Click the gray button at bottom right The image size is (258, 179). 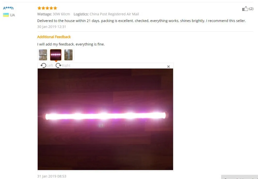240,177
